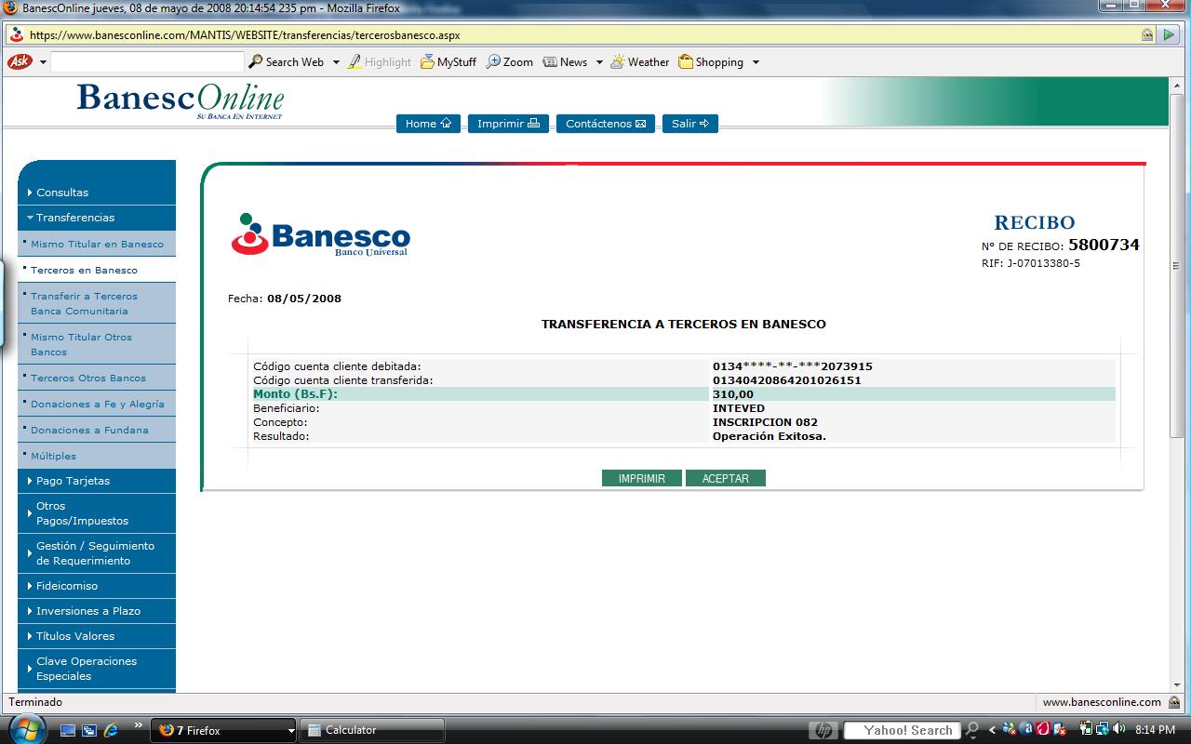Expand the Consultas menu section

(97, 193)
